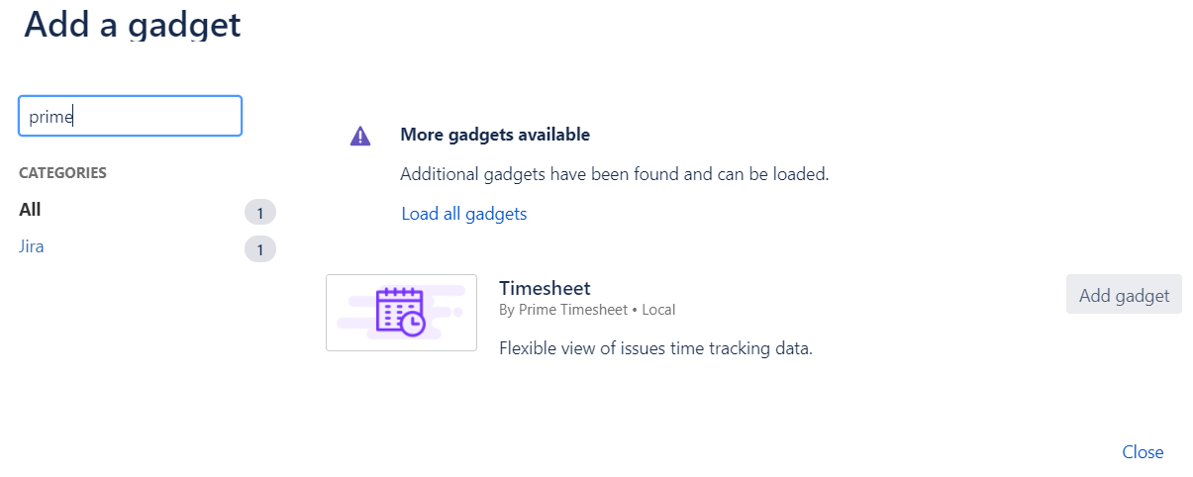
Task: Select the All category filter
Action: click(x=30, y=210)
